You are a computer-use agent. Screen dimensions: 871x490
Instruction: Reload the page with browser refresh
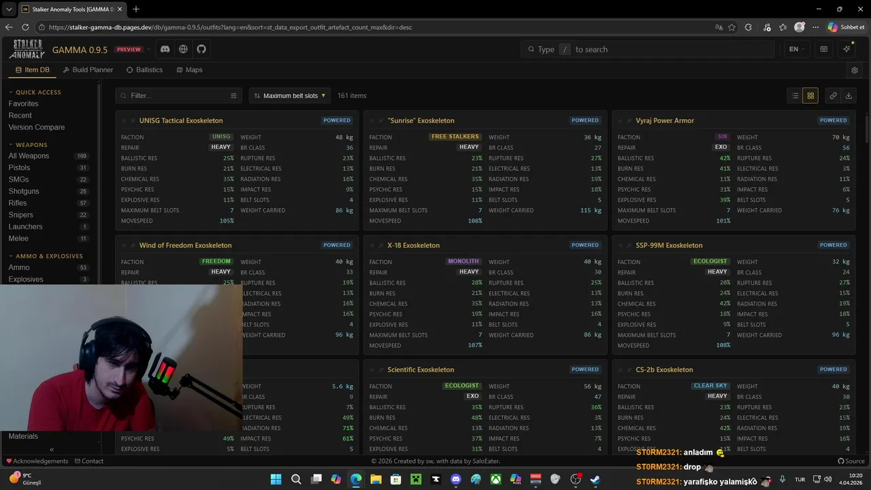coord(25,27)
